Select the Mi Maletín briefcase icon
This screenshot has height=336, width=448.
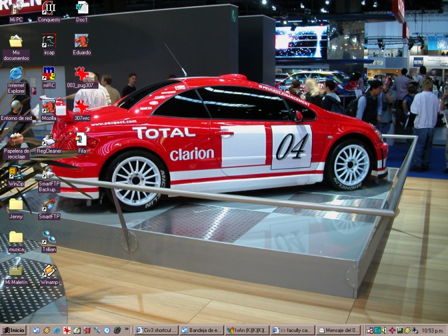(x=16, y=271)
